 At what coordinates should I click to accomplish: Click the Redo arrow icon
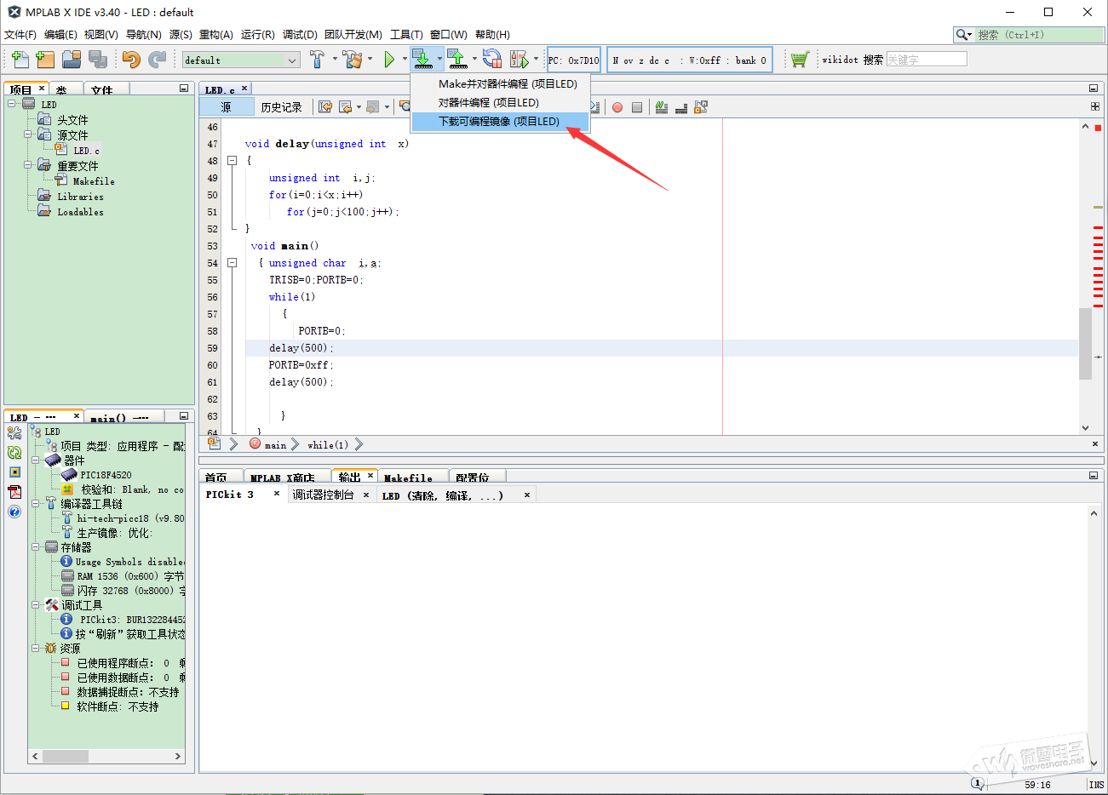158,60
